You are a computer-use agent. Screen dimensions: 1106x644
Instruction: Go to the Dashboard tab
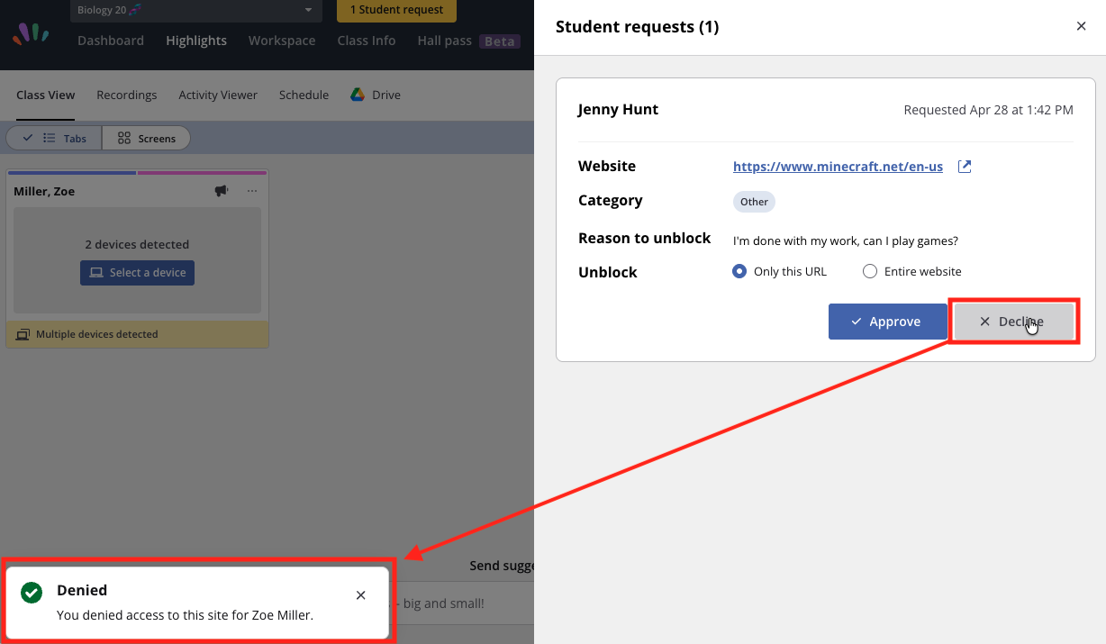coord(111,41)
